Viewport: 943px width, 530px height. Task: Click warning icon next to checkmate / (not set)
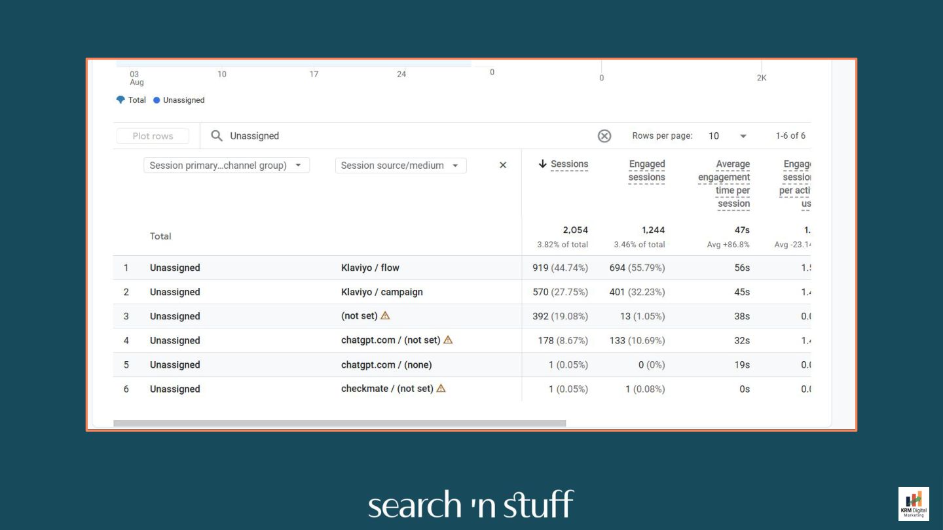tap(441, 388)
